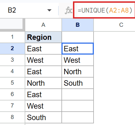
Task: Select column B header
Action: pyautogui.click(x=78, y=25)
